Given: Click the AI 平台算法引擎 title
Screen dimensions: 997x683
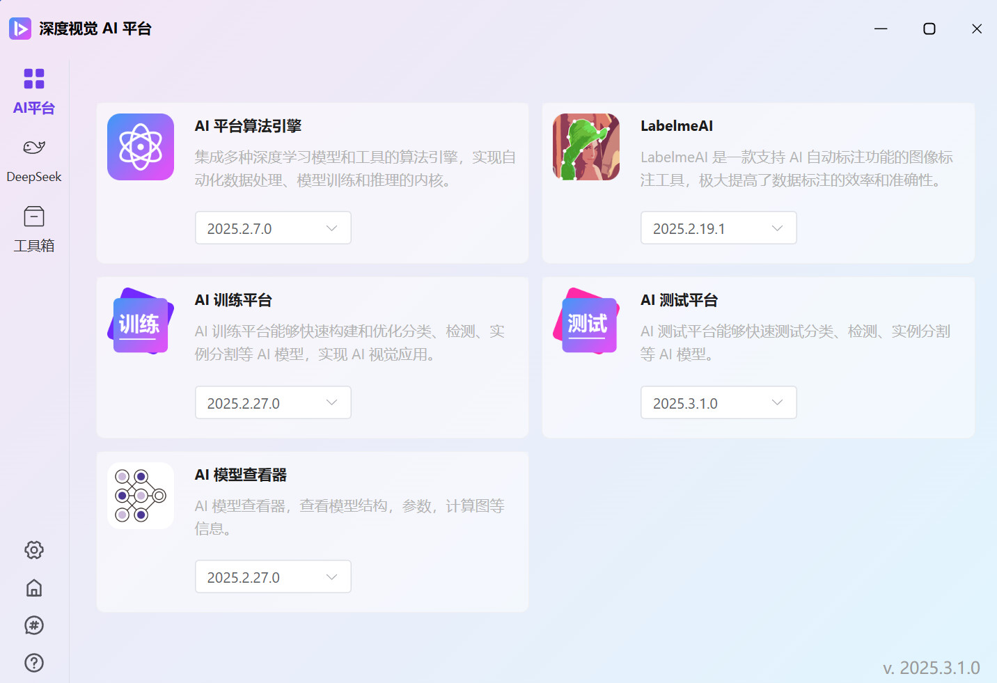Looking at the screenshot, I should point(248,126).
